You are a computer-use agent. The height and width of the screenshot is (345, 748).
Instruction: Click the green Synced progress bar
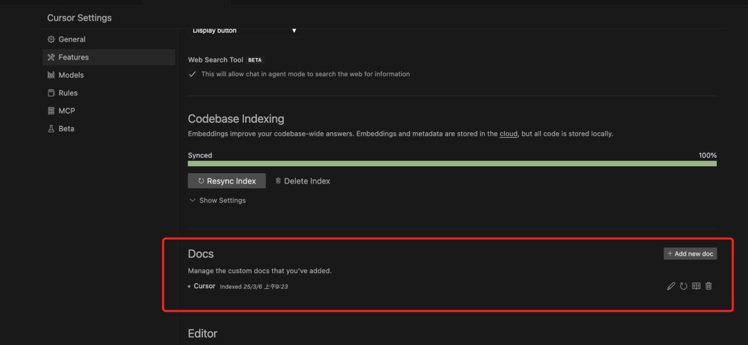coord(452,163)
